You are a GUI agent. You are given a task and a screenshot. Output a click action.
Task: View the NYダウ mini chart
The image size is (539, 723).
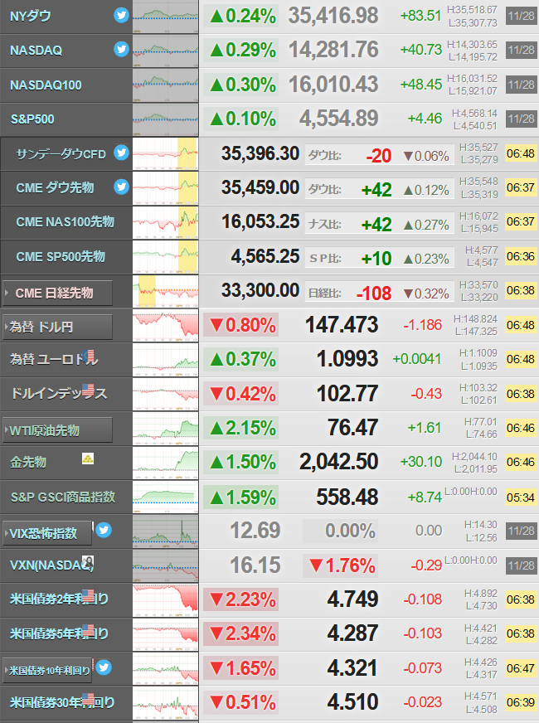coord(166,17)
